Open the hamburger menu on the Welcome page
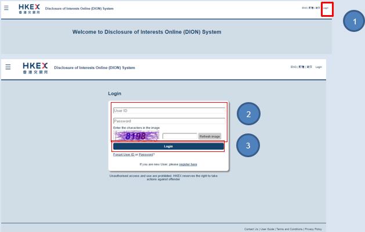 (7, 8)
